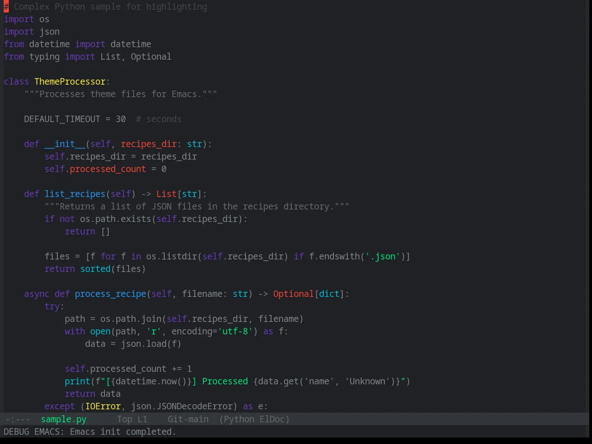The width and height of the screenshot is (592, 444).
Task: Click 'return []' statement
Action: click(87, 231)
